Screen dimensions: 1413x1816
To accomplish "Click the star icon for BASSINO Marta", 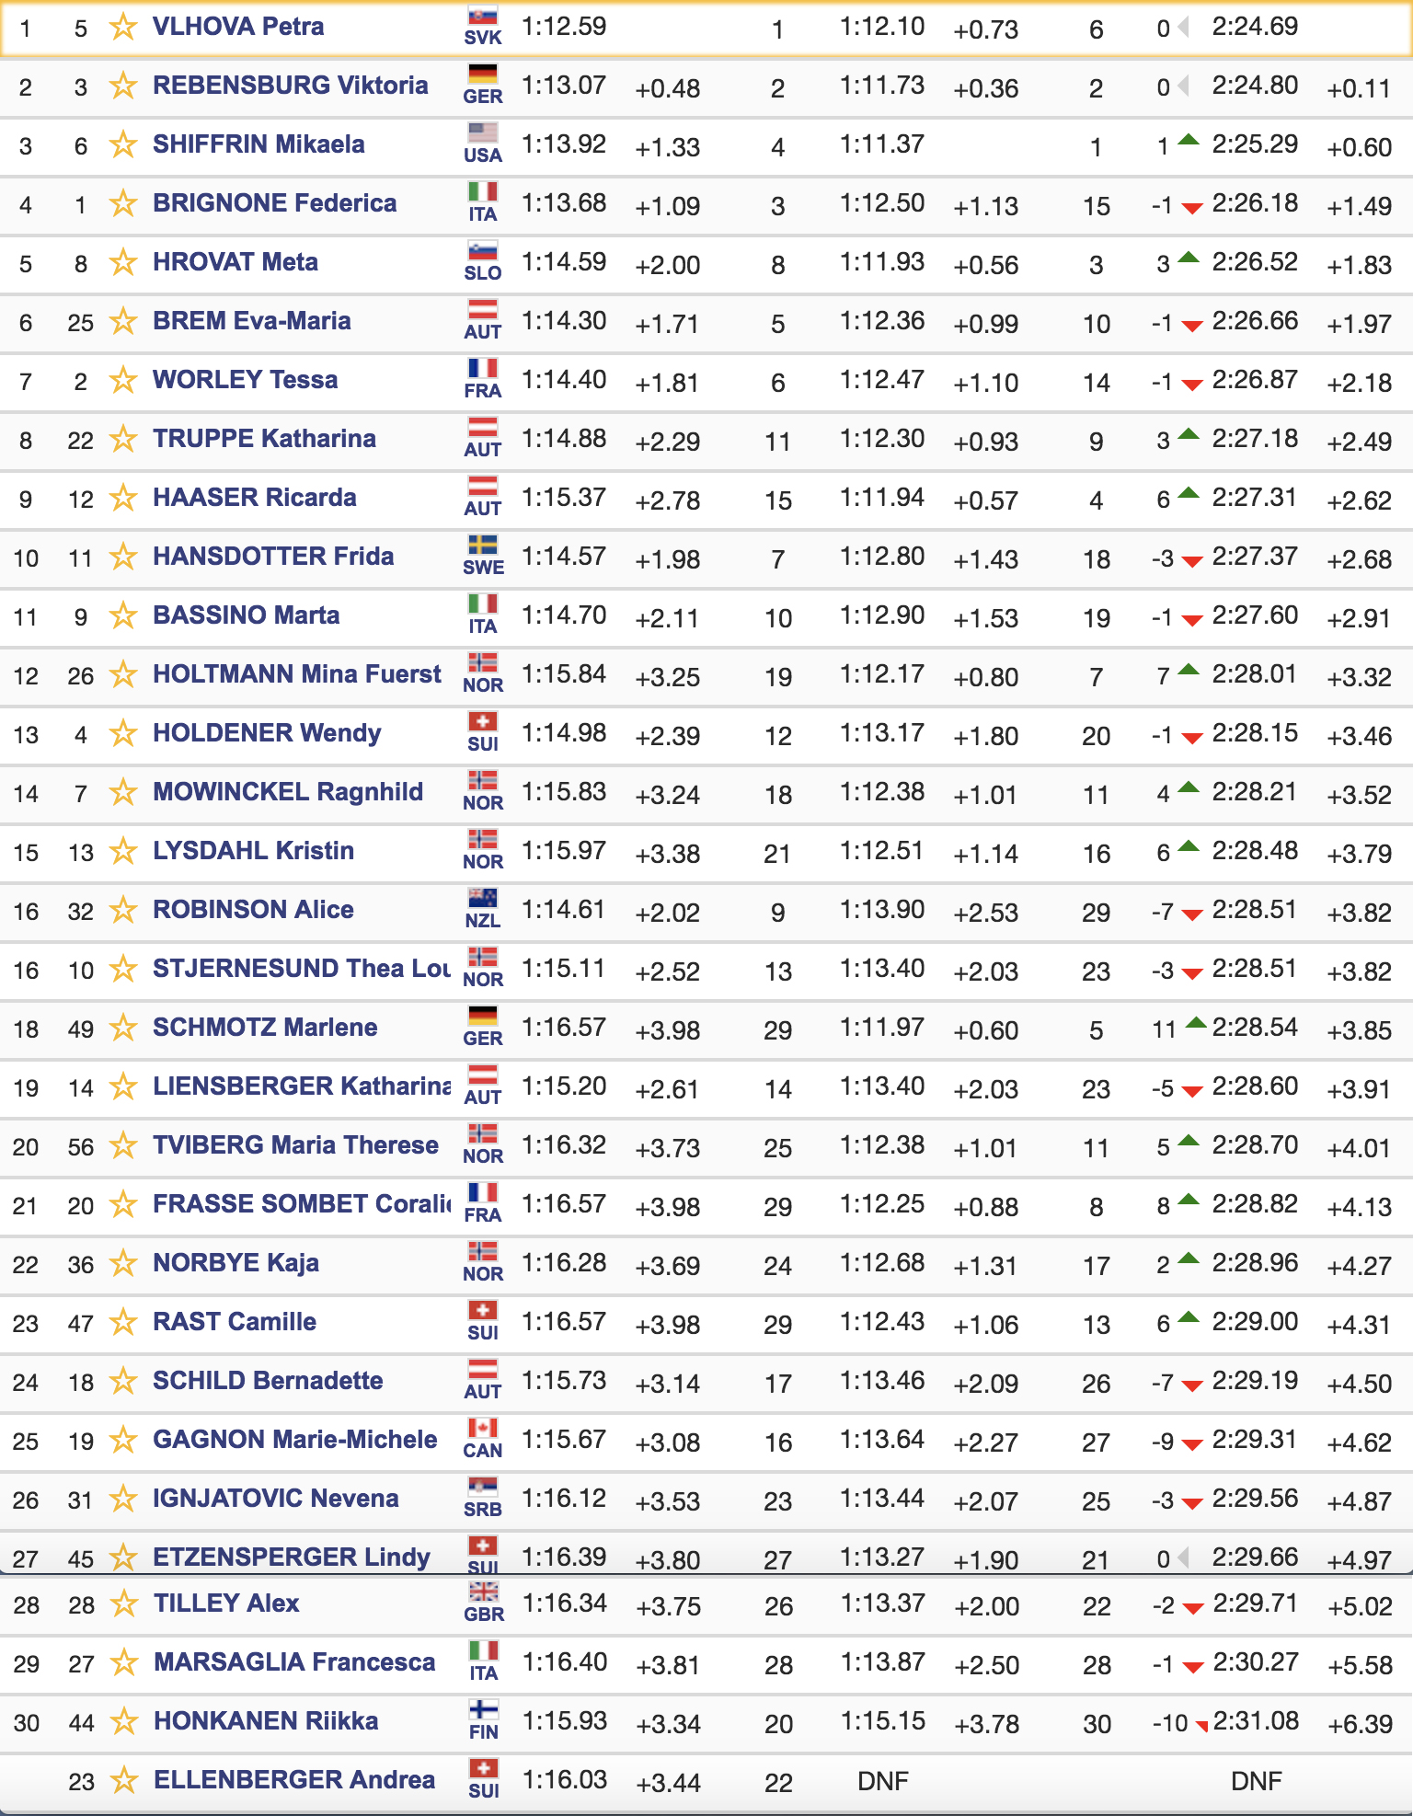I will tap(123, 615).
